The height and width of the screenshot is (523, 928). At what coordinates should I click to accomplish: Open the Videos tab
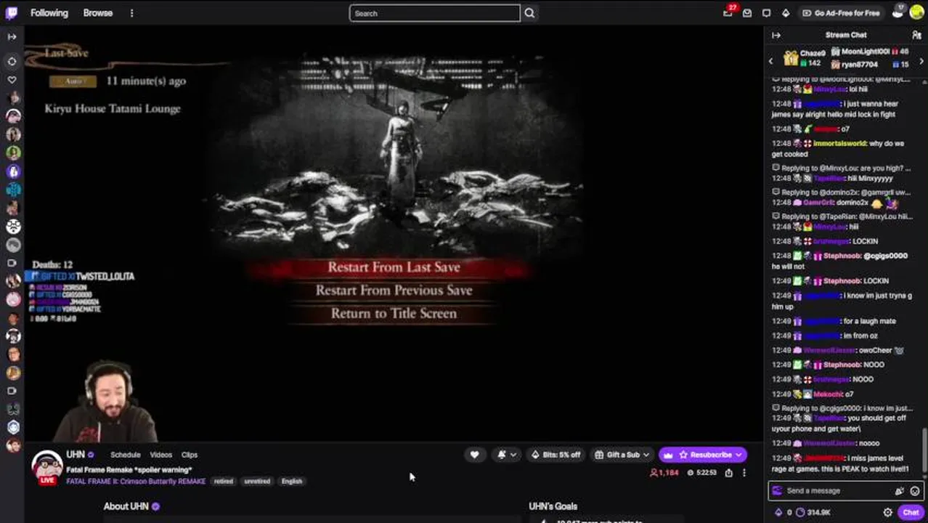coord(160,455)
